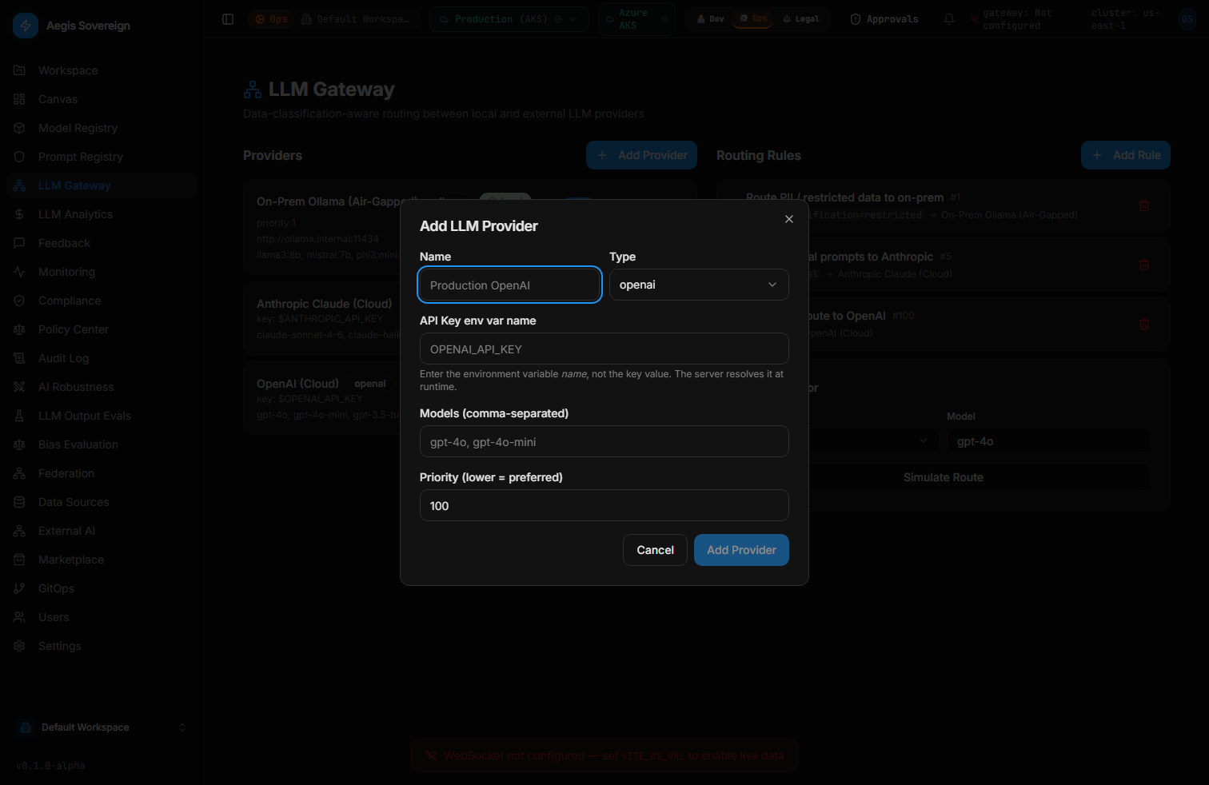
Task: Click the 'gateway: Not configured' status text
Action: pos(1017,19)
